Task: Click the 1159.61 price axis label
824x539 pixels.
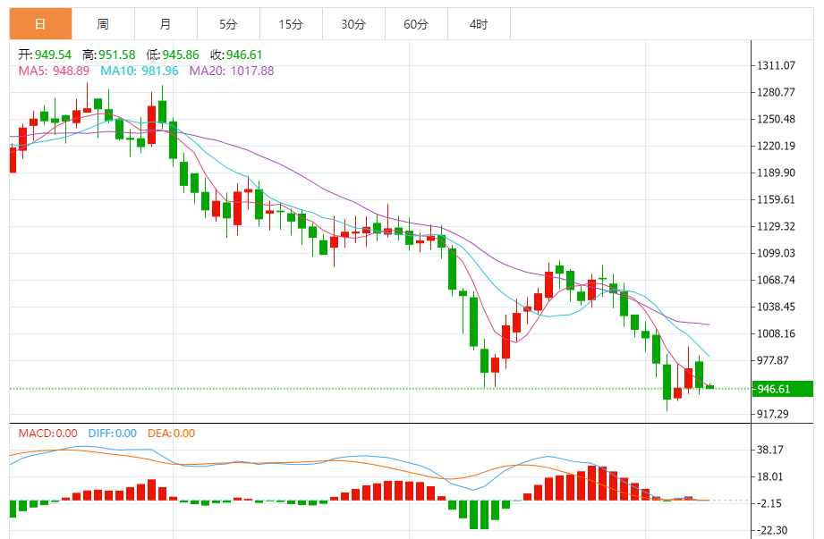Action: click(x=776, y=199)
